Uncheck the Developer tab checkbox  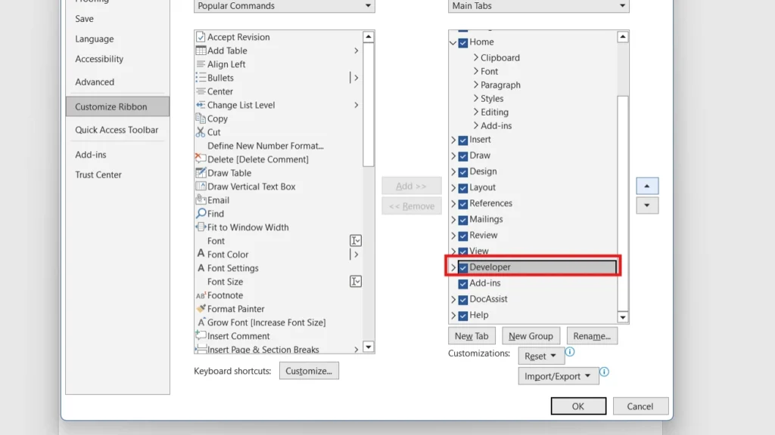click(x=462, y=267)
